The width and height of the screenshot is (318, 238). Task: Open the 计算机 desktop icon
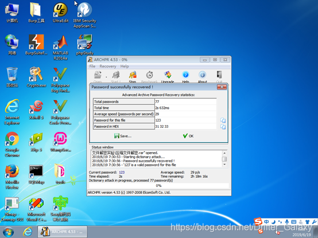12,13
